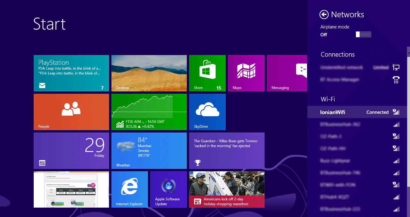The height and width of the screenshot is (217, 410).
Task: Select the Buzz-Lightyear wireless network
Action: pos(357,161)
